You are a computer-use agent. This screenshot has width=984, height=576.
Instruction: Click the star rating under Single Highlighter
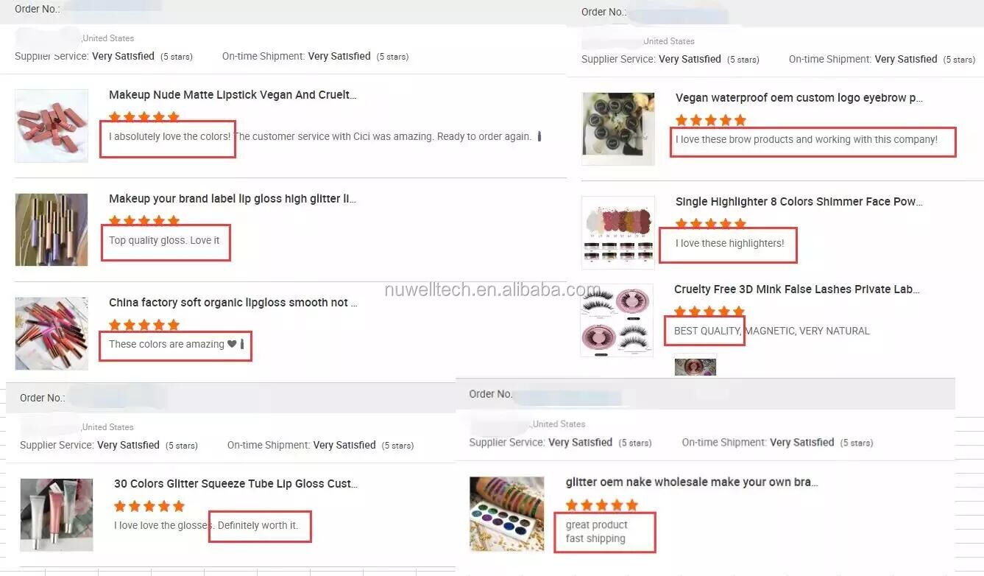711,223
